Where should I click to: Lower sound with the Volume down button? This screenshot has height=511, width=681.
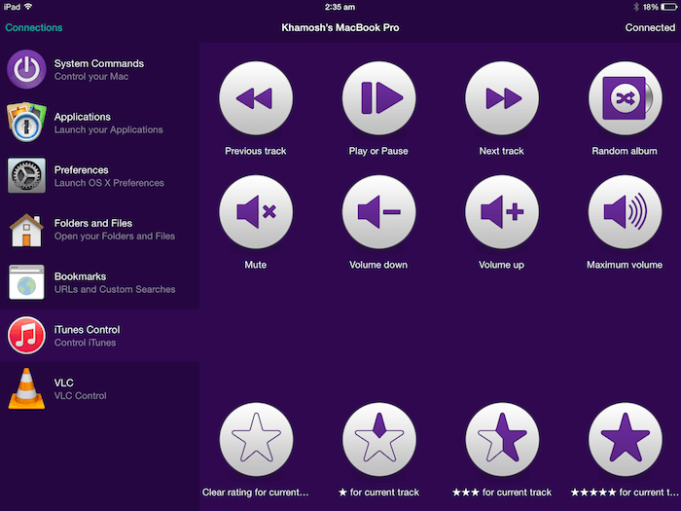(379, 212)
